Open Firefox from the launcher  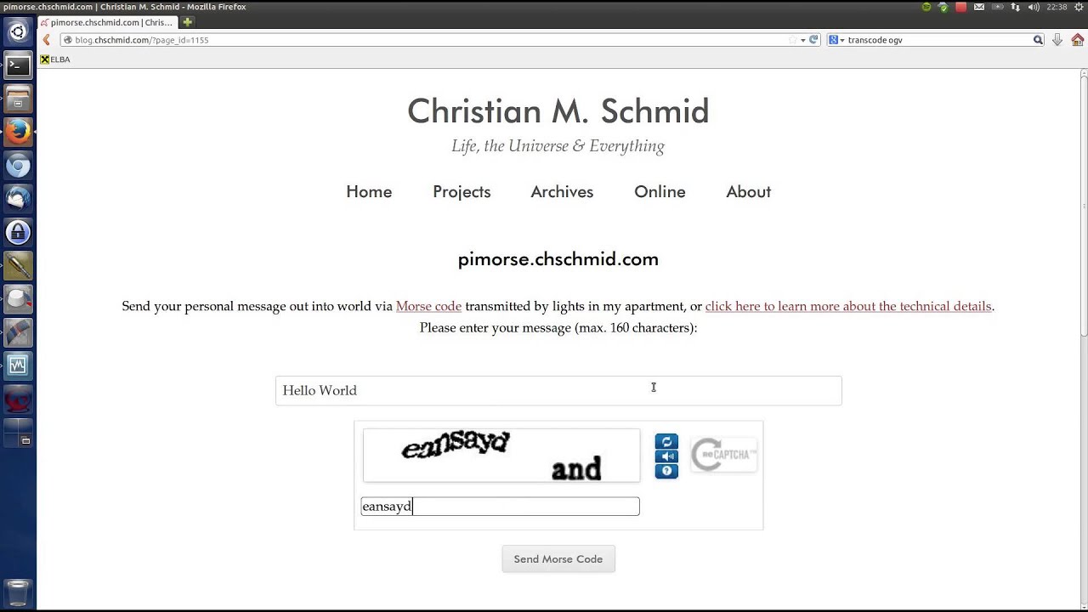18,132
